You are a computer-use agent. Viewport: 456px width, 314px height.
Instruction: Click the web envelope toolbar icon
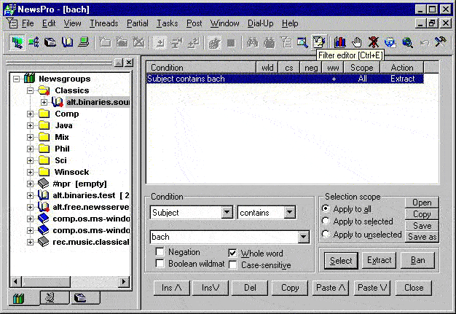[390, 42]
